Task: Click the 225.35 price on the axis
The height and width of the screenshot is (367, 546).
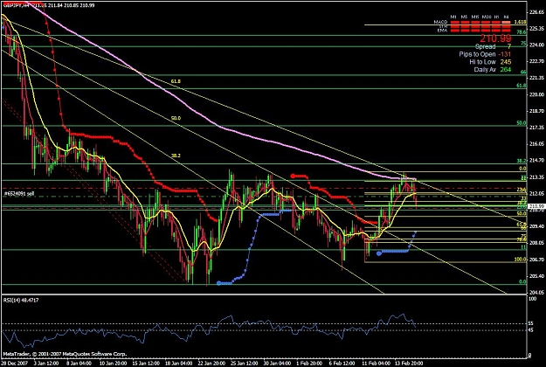Action: coord(536,29)
